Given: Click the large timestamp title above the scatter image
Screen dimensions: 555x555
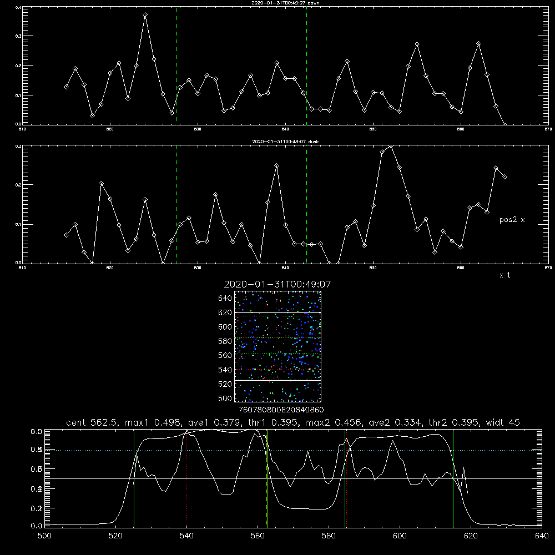Looking at the screenshot, I should point(277,284).
